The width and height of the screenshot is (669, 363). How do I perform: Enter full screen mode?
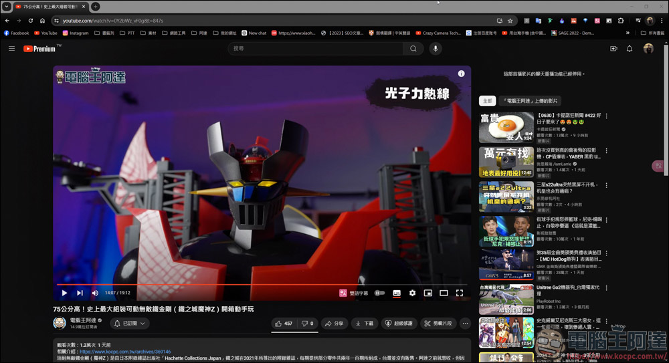click(x=460, y=293)
